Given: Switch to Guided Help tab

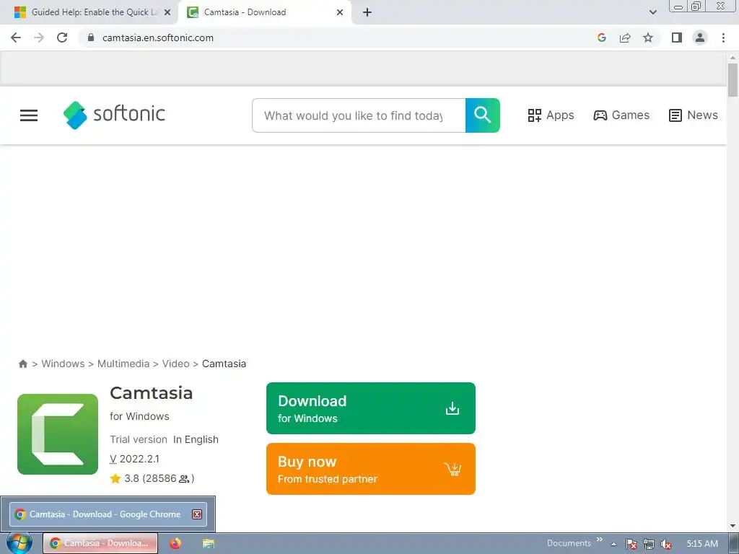Looking at the screenshot, I should coord(89,12).
